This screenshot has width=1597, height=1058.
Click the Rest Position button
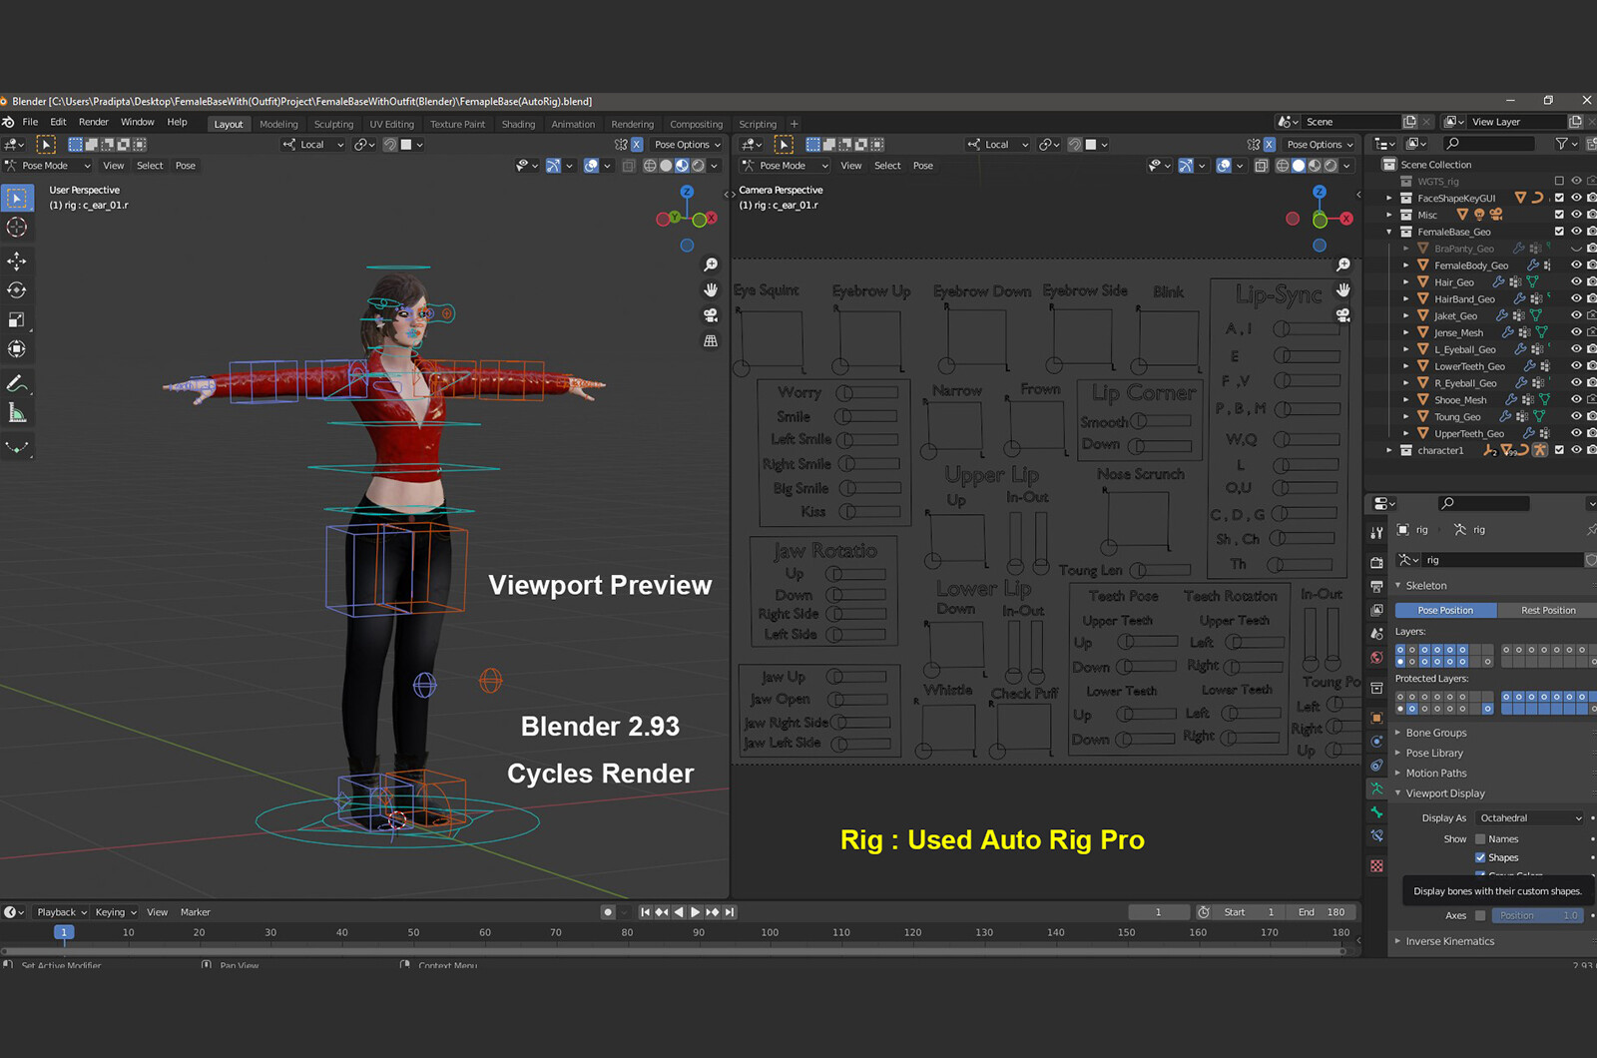(x=1547, y=610)
